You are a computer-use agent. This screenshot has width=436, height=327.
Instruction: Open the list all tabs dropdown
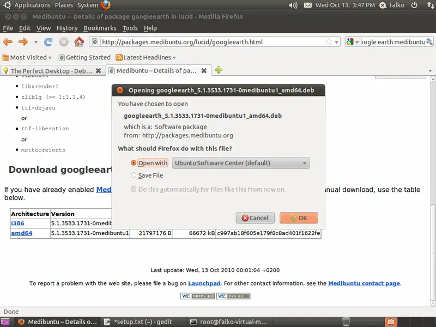tap(430, 71)
